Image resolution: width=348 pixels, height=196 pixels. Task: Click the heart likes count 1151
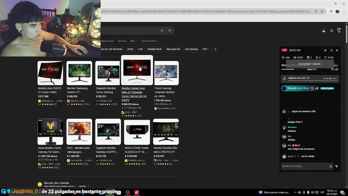click(325, 57)
